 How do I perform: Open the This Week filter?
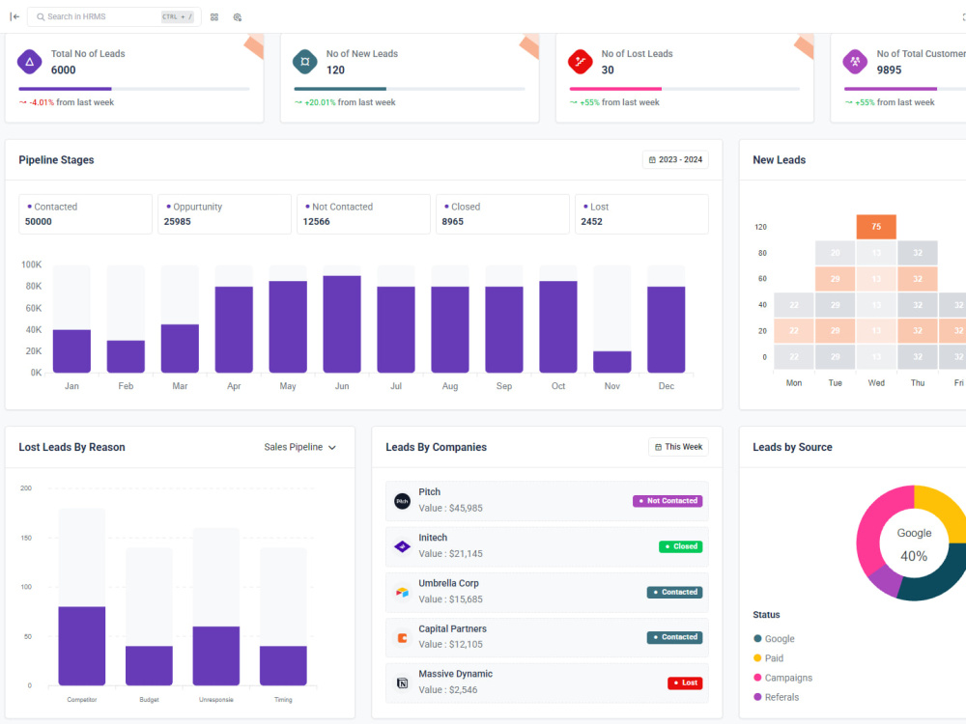[678, 447]
